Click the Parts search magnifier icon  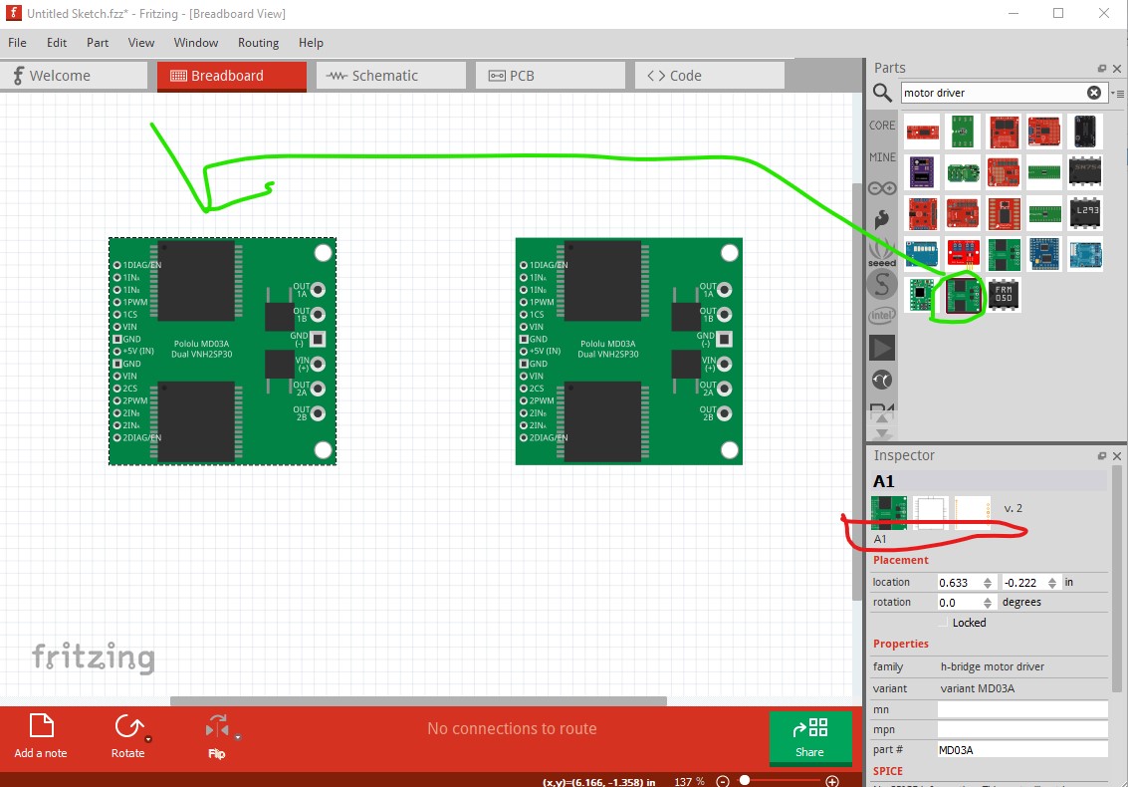881,92
